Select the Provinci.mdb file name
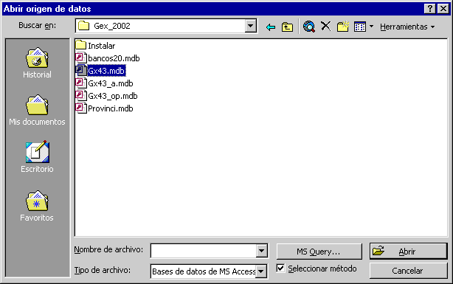Screen dimensions: 453x284 click(x=111, y=108)
